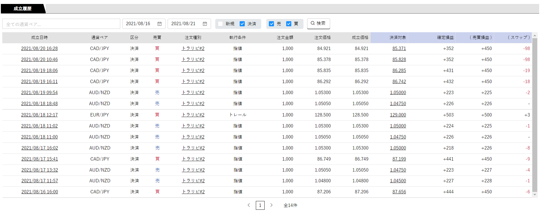Uncheck the 売 checkbox

271,24
